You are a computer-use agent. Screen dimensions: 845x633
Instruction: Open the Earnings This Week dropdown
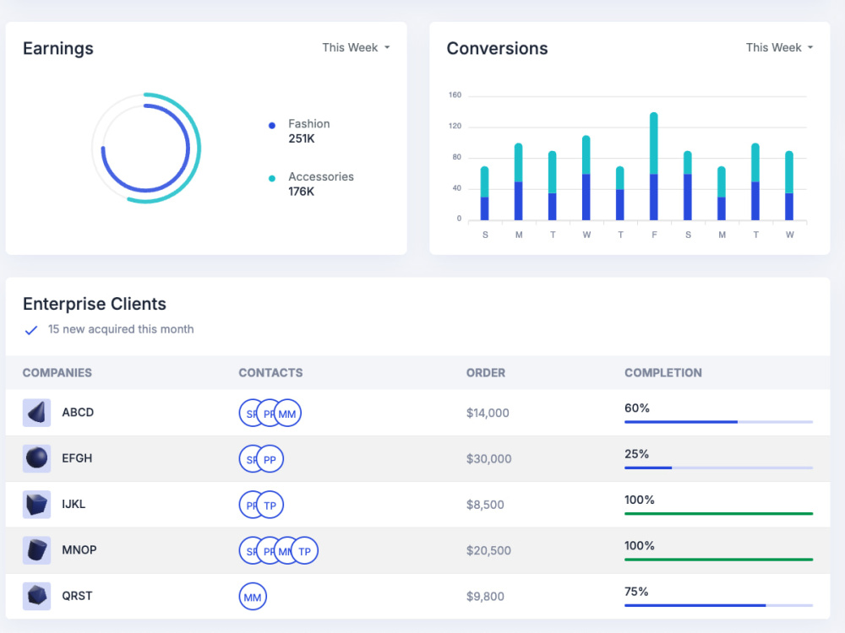tap(356, 47)
